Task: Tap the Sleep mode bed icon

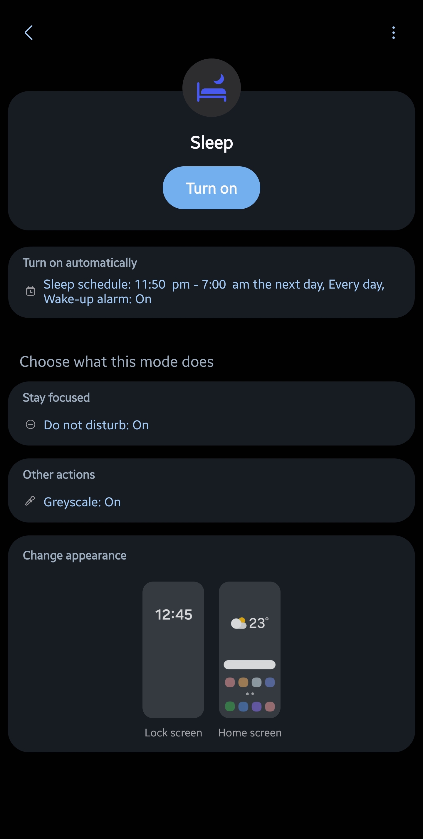Action: pyautogui.click(x=211, y=88)
